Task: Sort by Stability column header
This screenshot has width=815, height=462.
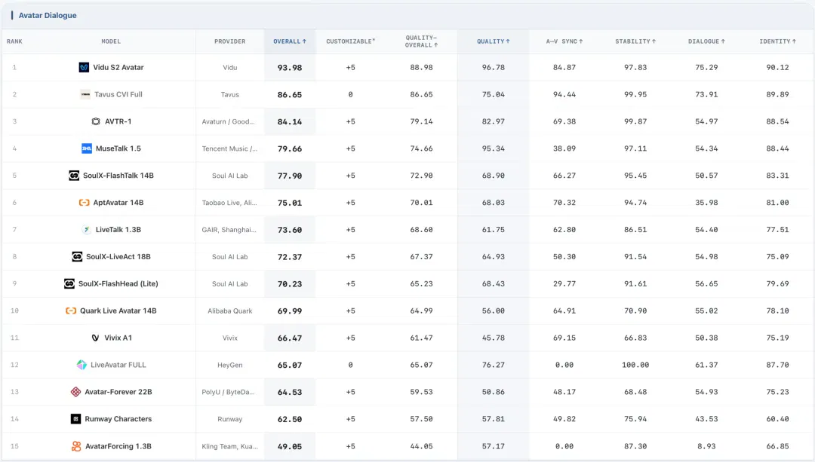Action: coord(635,41)
